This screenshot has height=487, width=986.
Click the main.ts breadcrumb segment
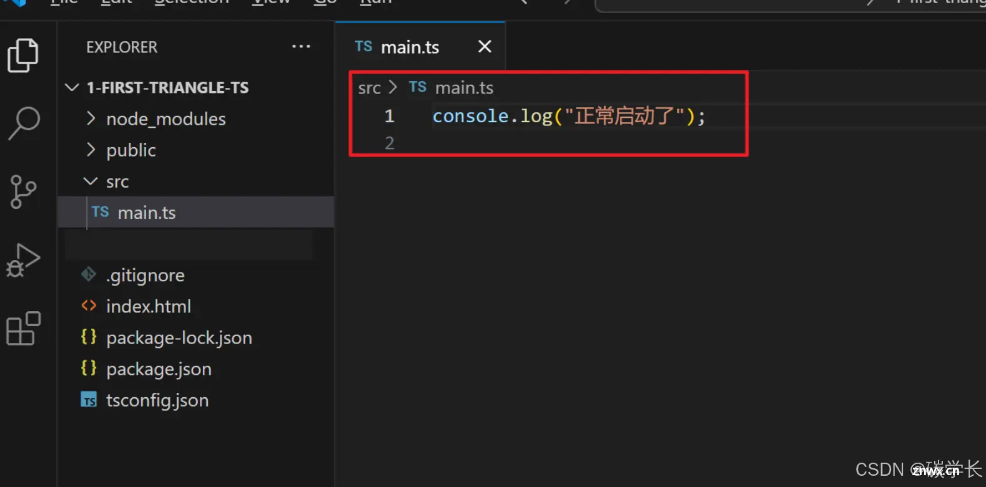point(464,88)
